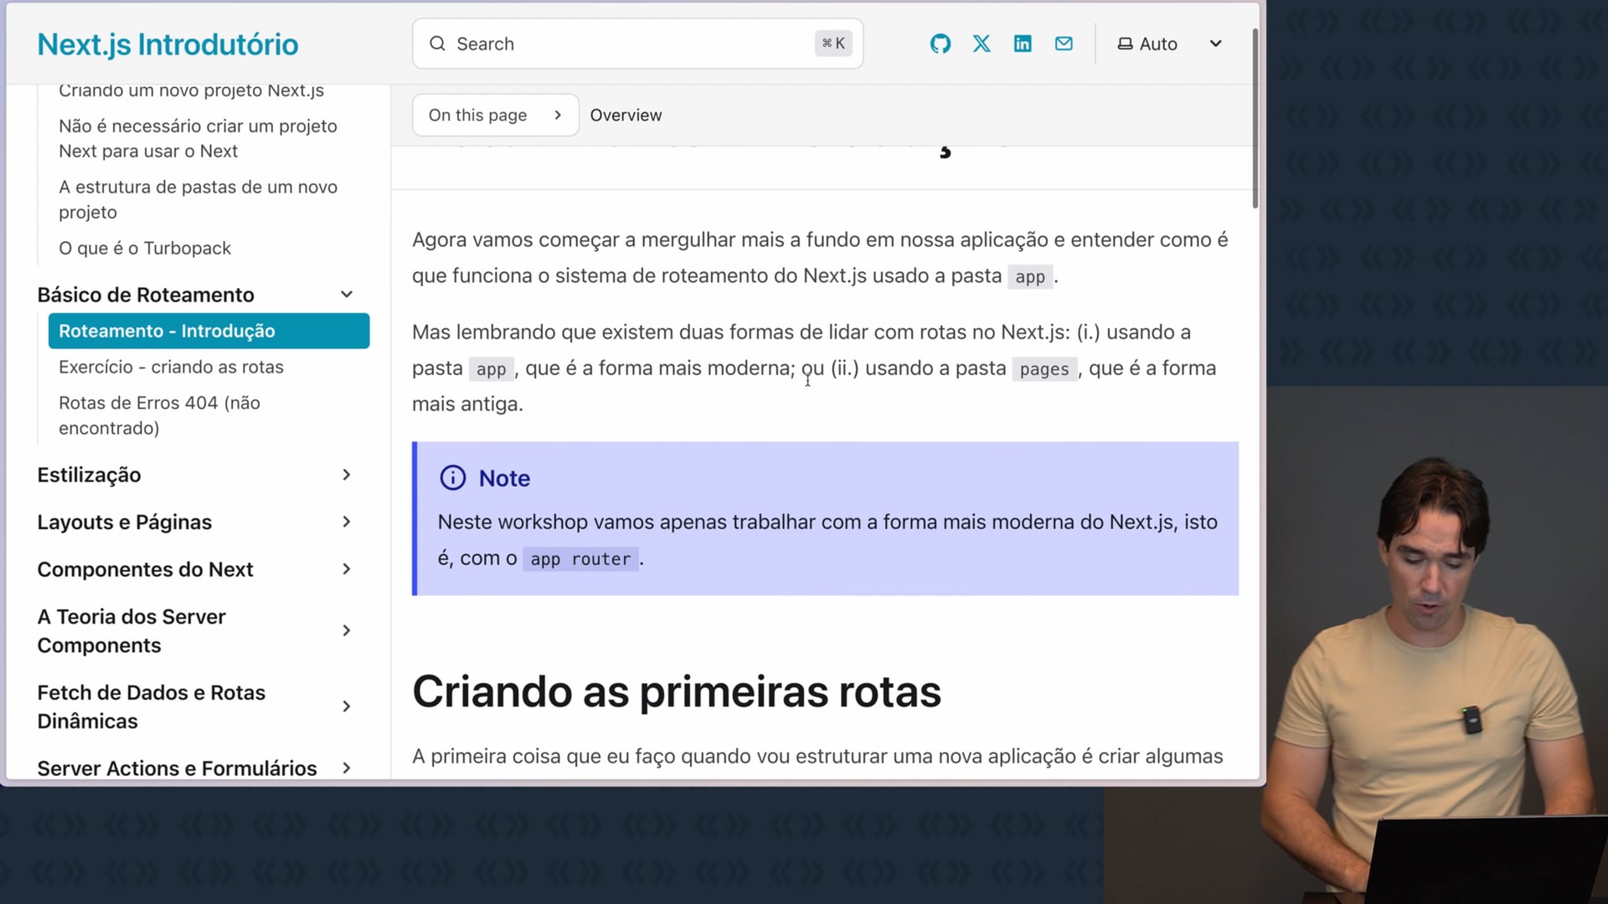
Task: Click the page vertical scrollbar
Action: [1255, 117]
